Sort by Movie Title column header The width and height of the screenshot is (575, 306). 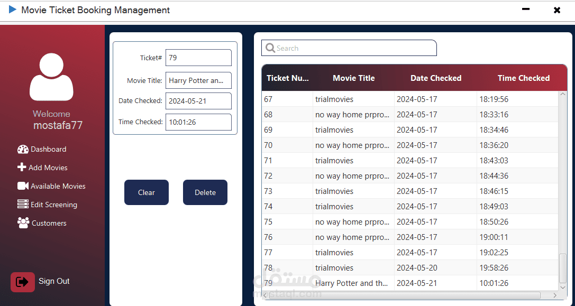(353, 78)
